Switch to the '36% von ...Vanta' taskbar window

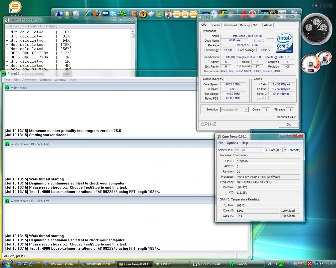click(60, 264)
